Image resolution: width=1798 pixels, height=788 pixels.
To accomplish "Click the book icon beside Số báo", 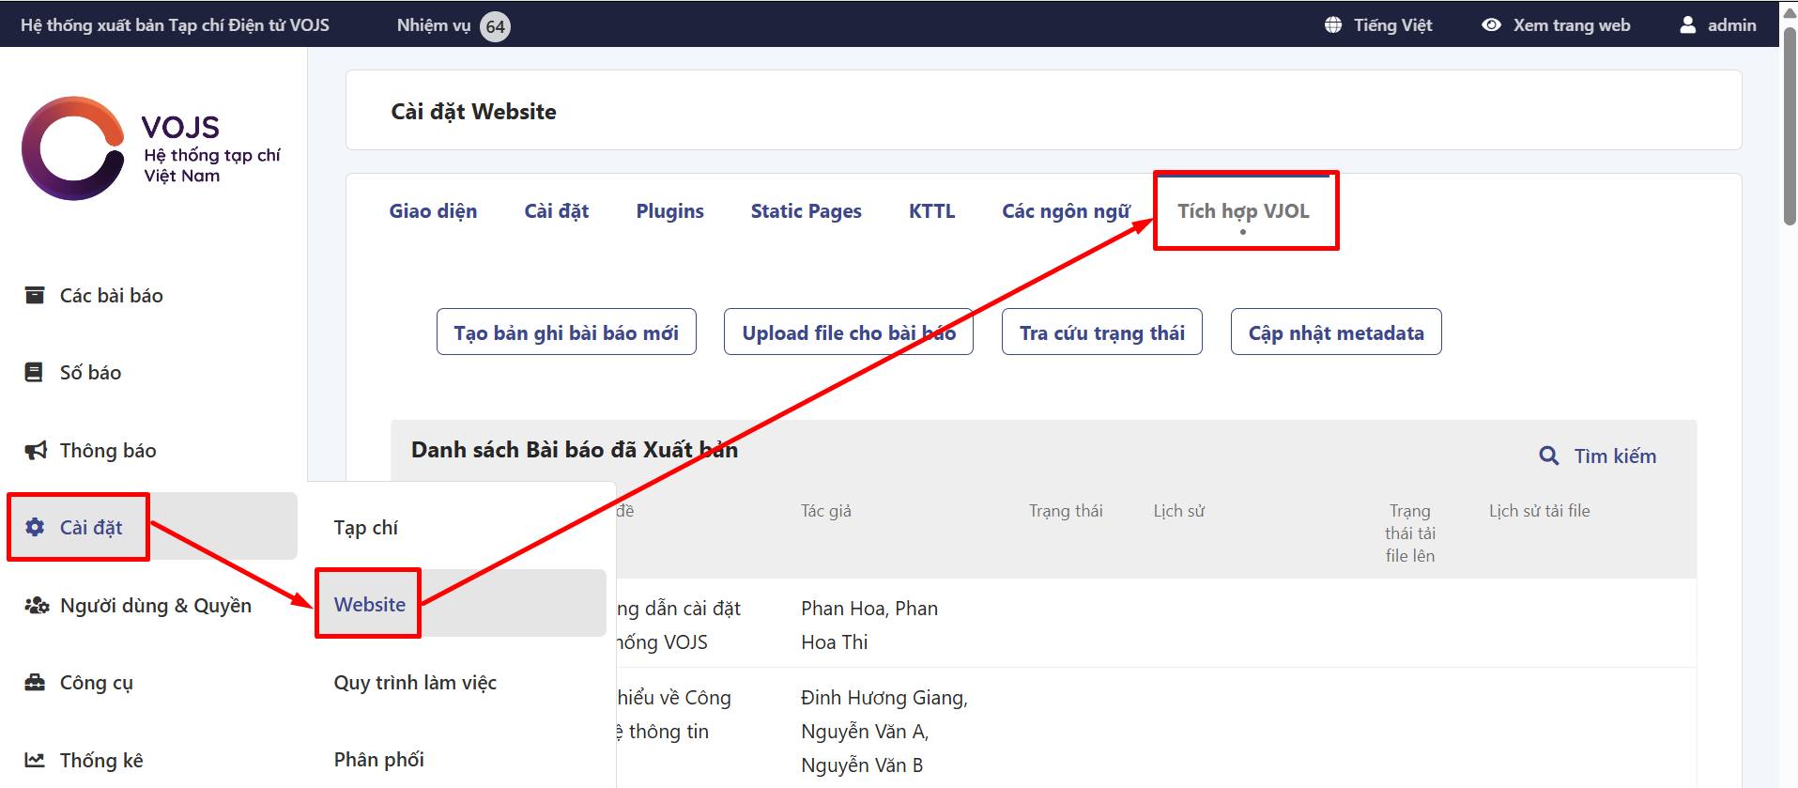I will pyautogui.click(x=34, y=372).
